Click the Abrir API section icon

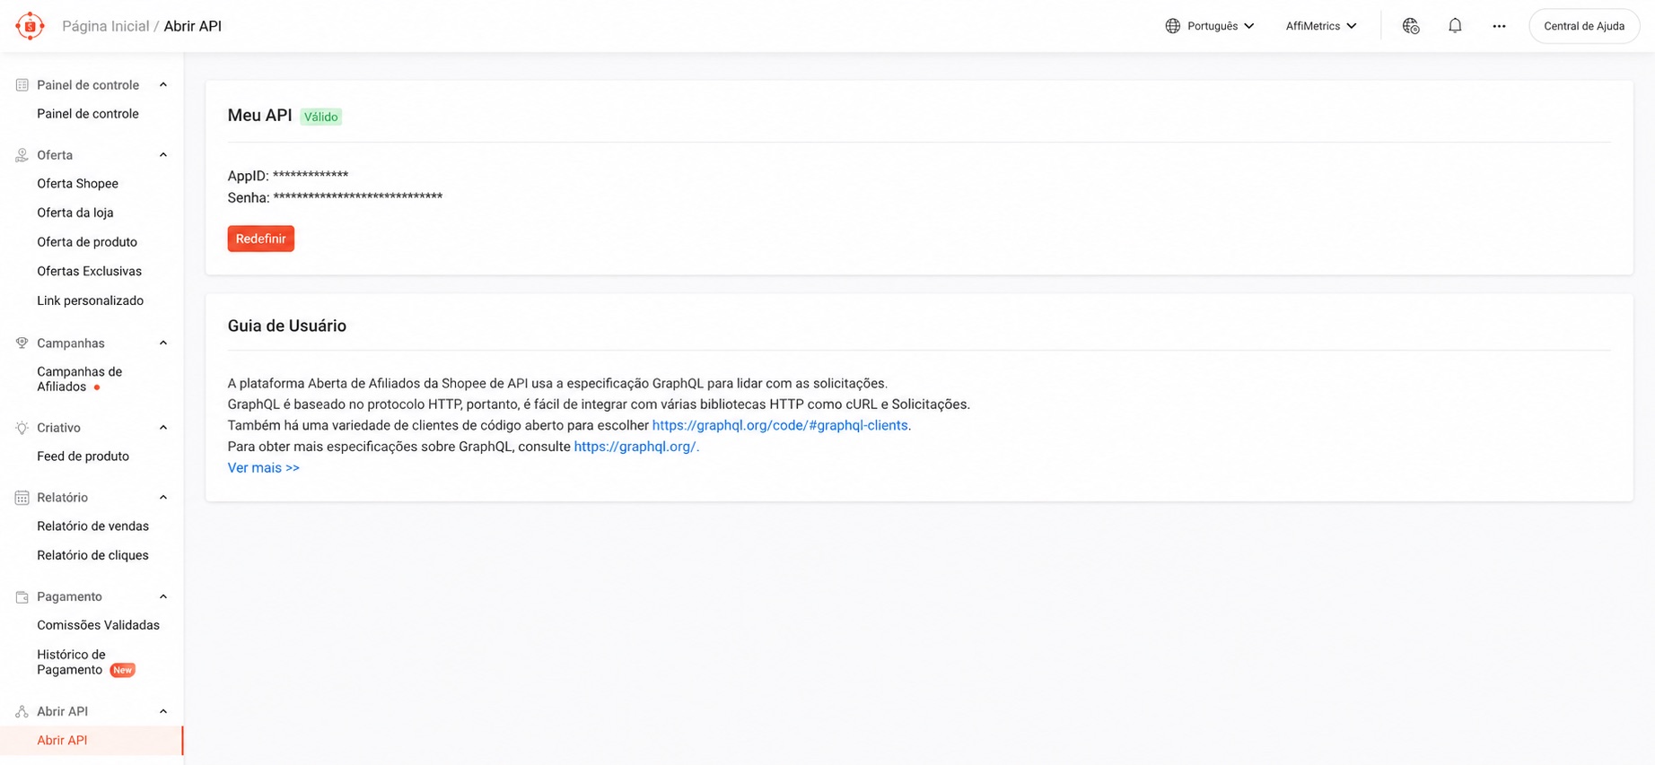tap(22, 711)
